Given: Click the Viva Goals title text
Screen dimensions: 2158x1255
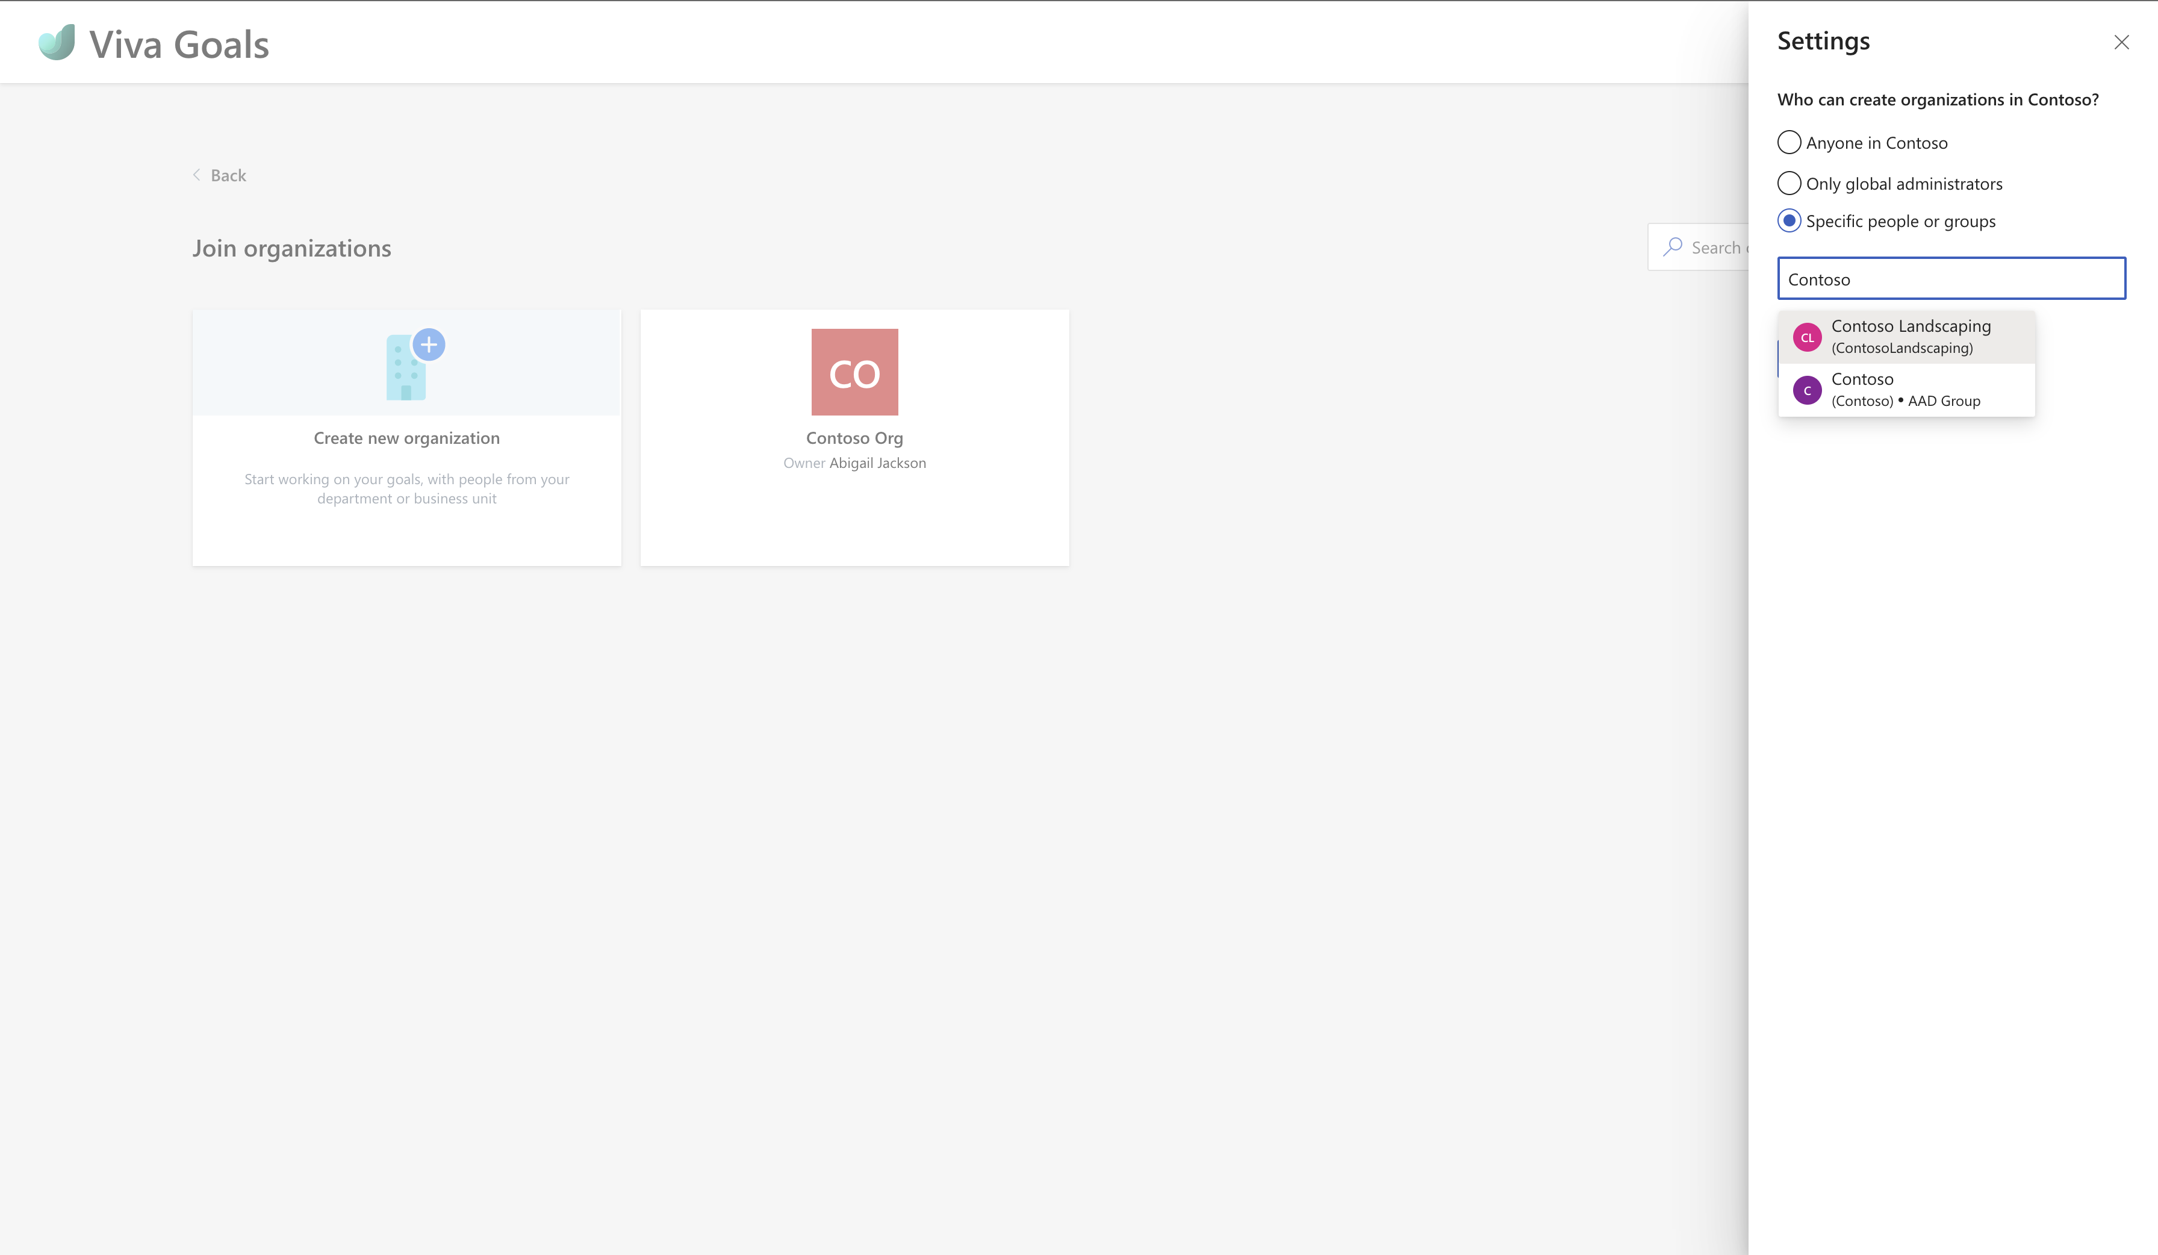Looking at the screenshot, I should [x=179, y=44].
